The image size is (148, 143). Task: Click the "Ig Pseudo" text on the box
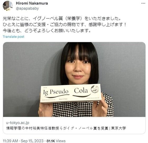tap(55, 92)
